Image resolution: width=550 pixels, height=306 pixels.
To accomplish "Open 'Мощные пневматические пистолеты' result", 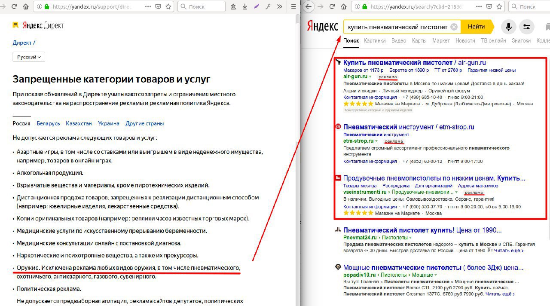I will pyautogui.click(x=434, y=267).
